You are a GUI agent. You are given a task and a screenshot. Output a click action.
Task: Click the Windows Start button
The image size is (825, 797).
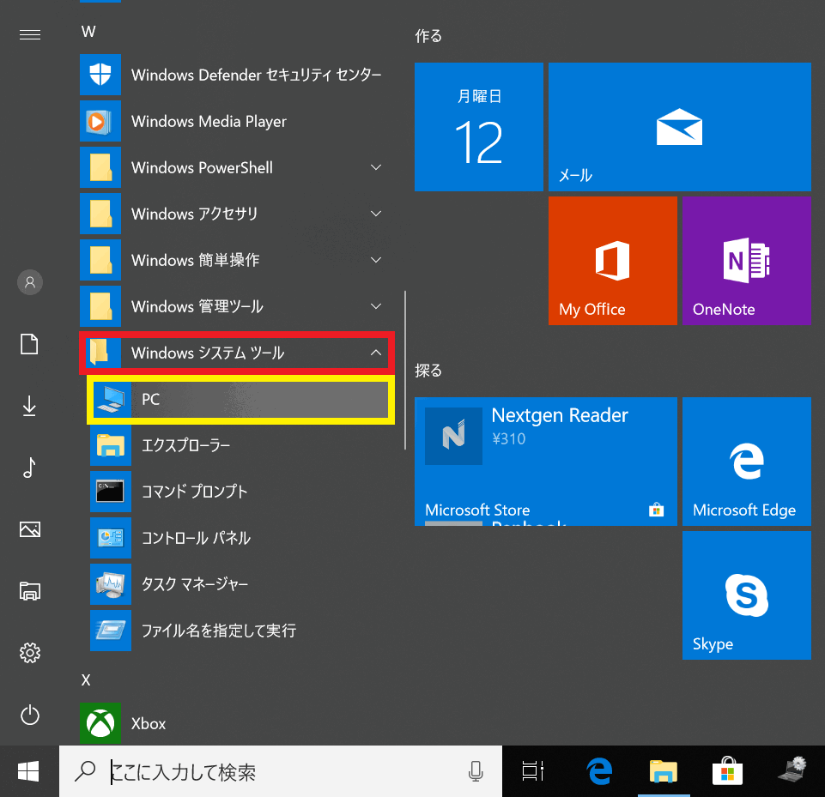pos(28,772)
